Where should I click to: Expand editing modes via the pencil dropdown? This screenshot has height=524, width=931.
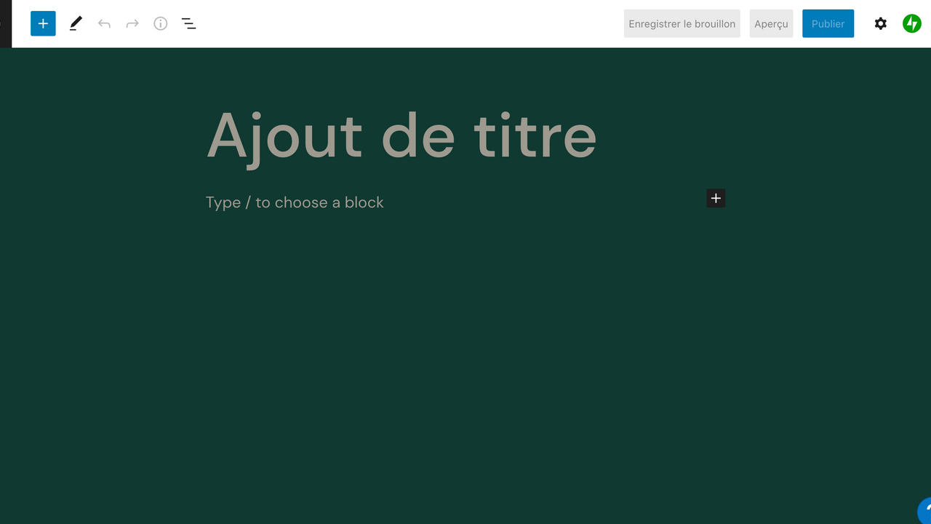point(75,23)
